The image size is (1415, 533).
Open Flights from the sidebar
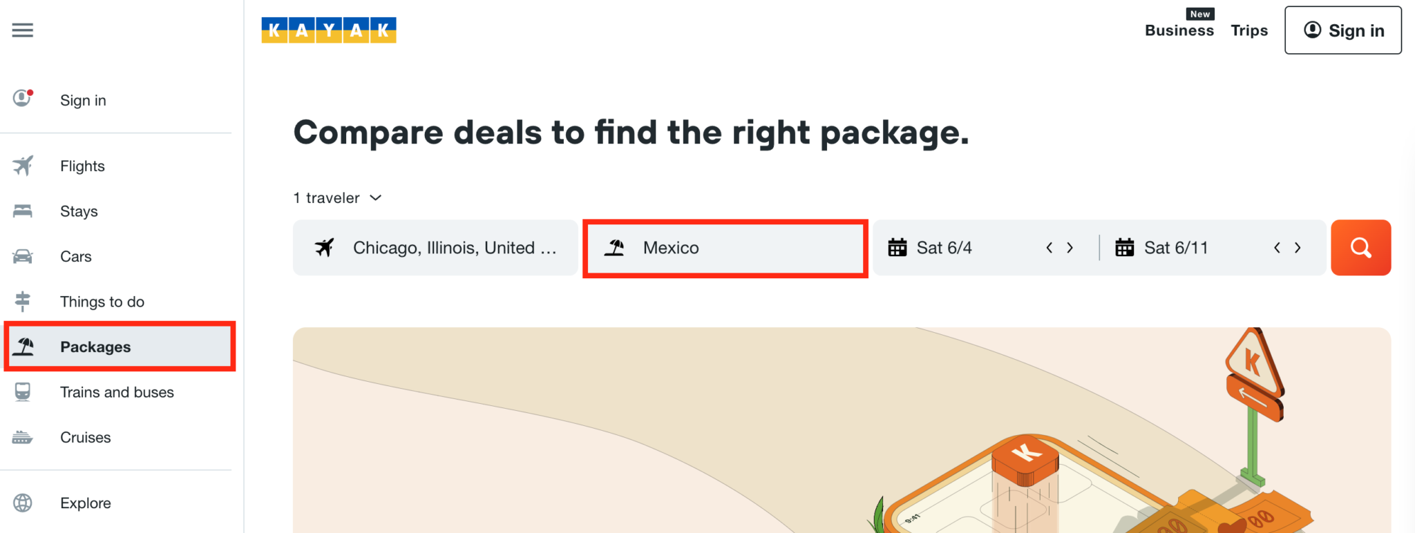point(82,166)
